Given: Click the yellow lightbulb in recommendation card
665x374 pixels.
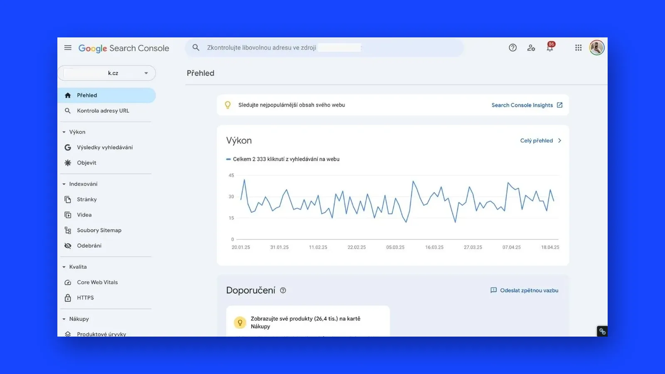Looking at the screenshot, I should point(240,322).
